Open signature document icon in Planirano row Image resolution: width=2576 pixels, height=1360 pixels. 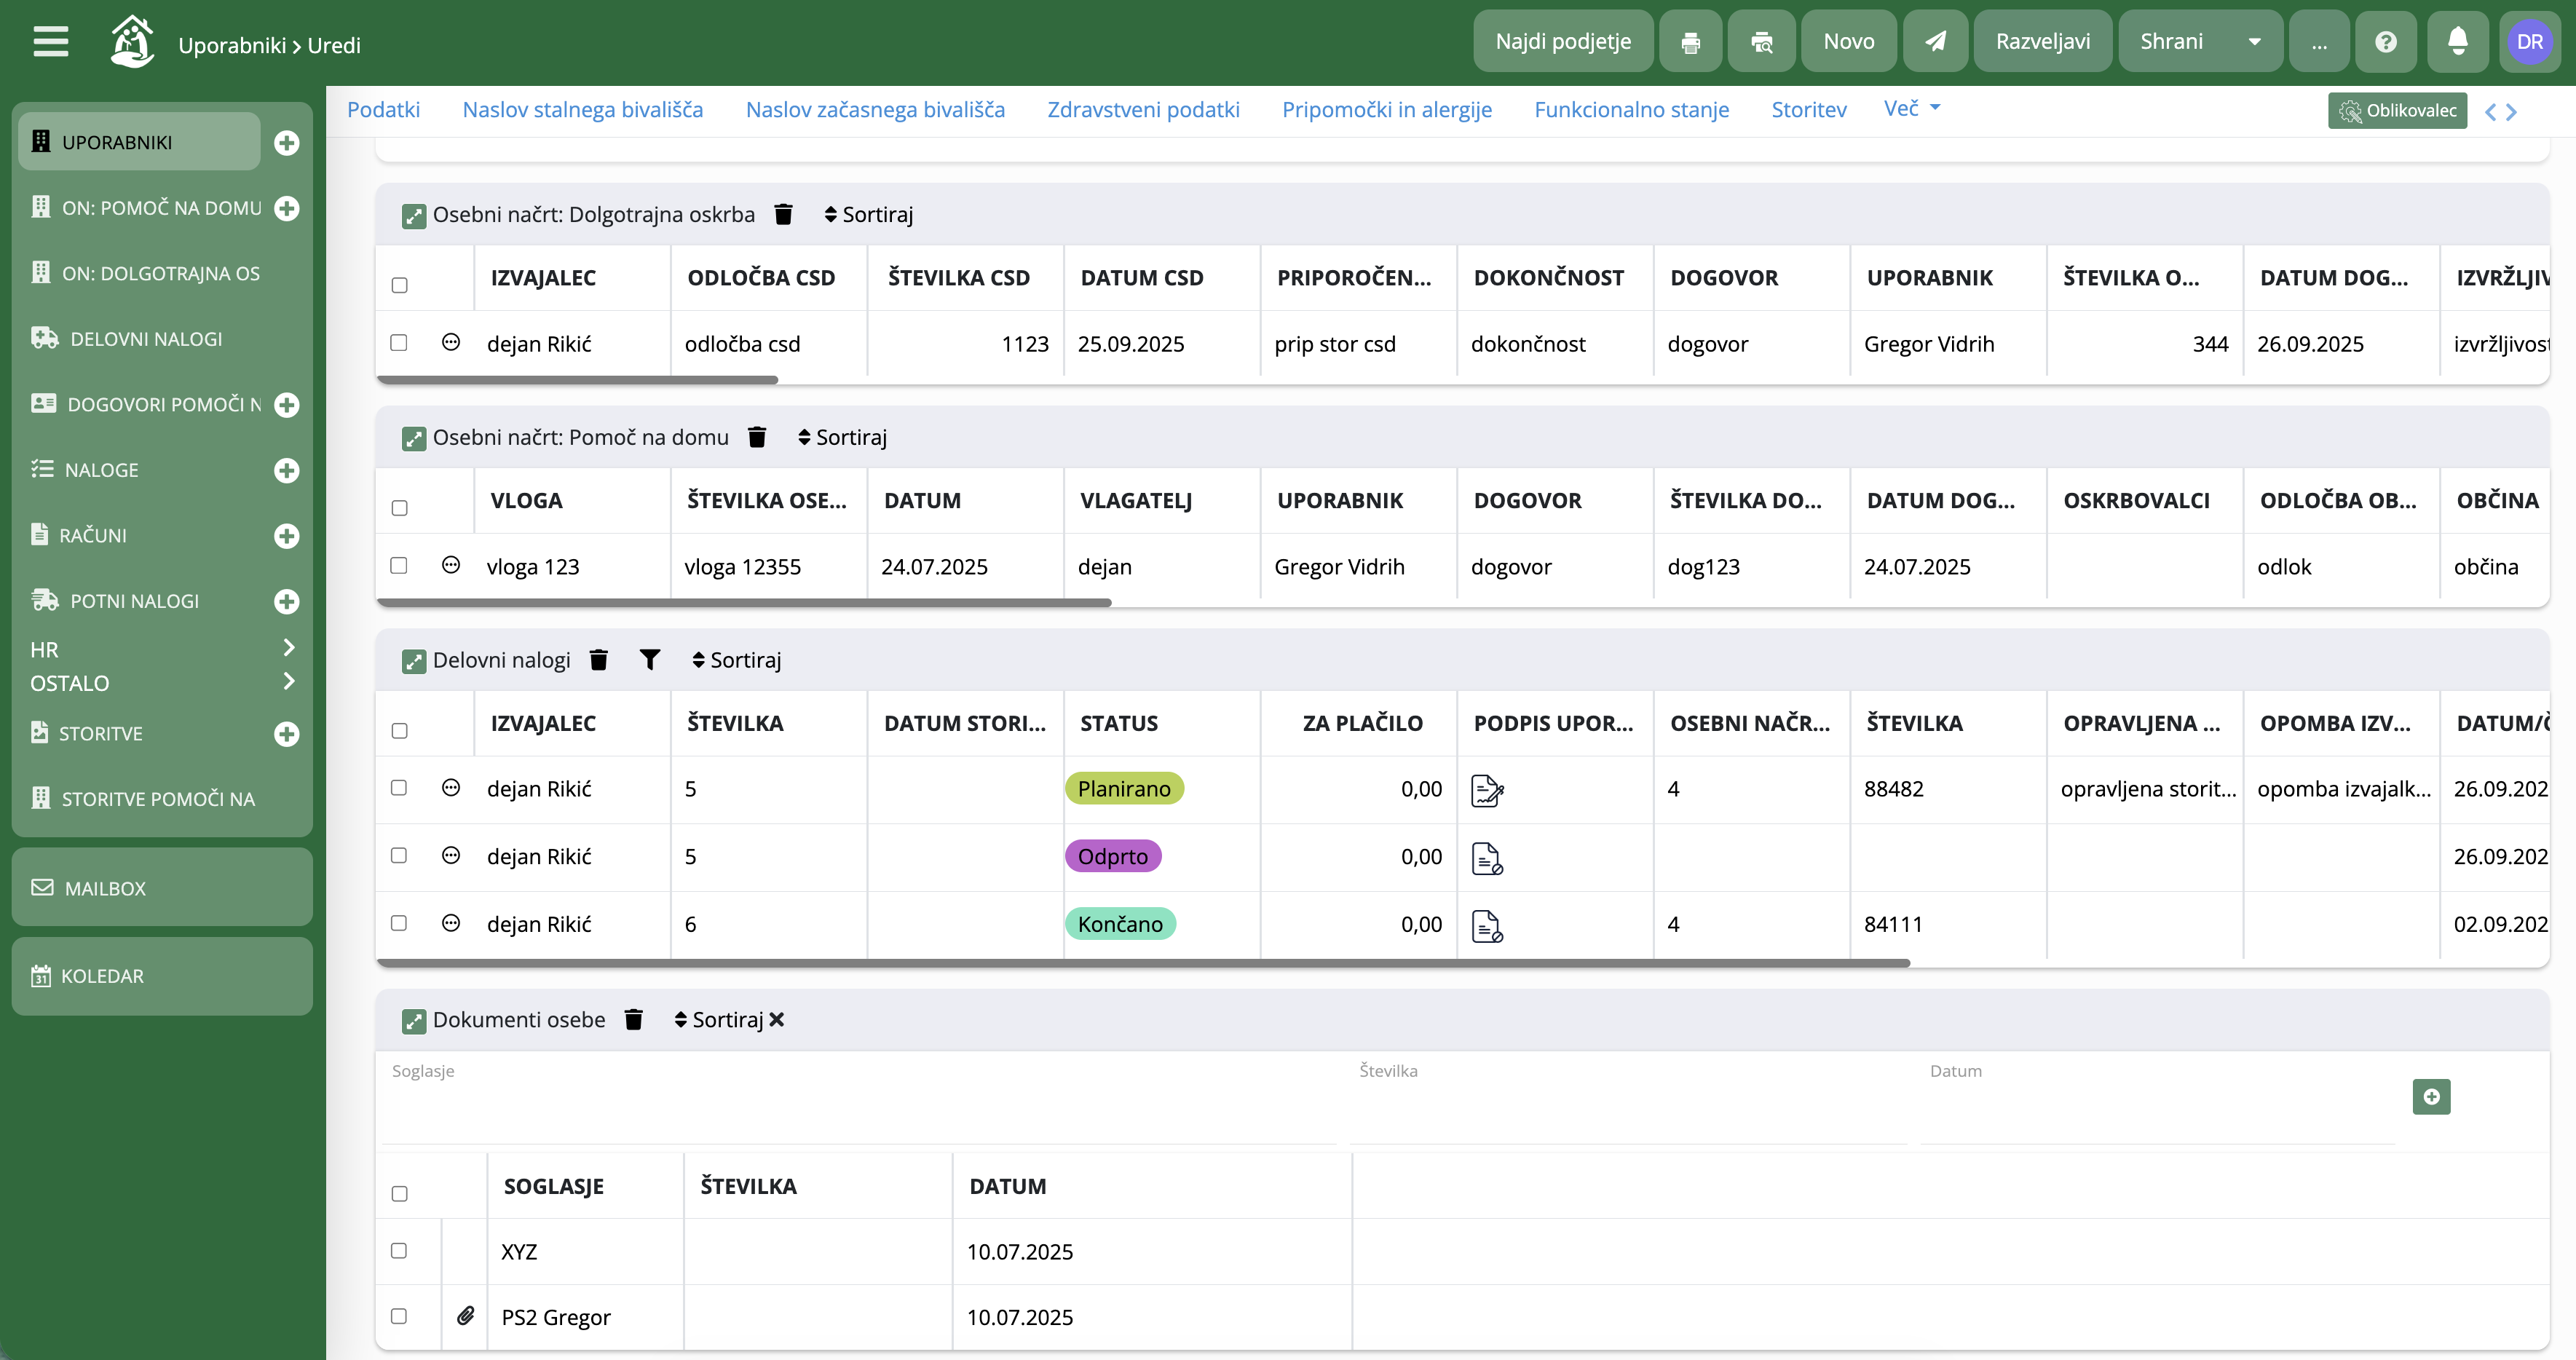point(1487,790)
